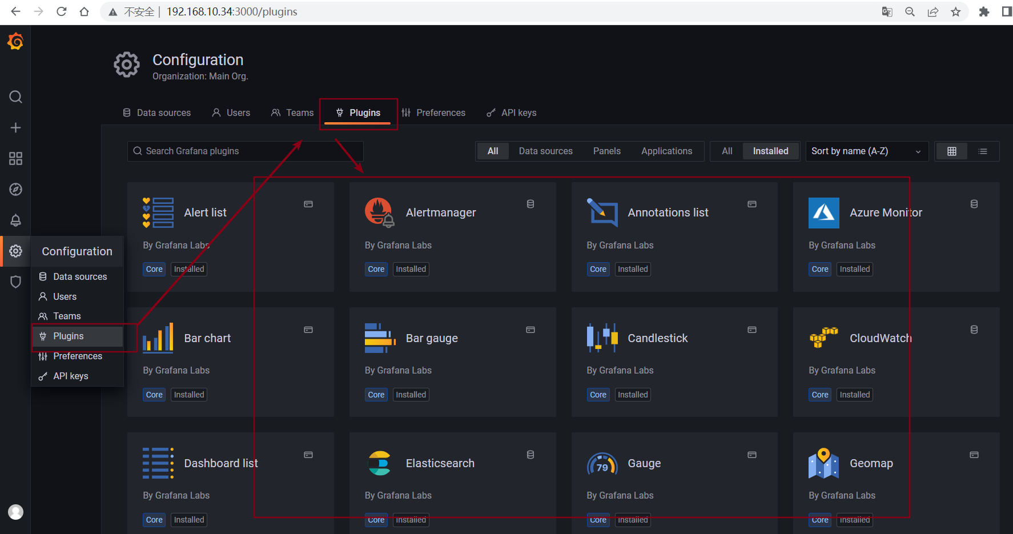
Task: Click the browser reload icon
Action: (62, 11)
